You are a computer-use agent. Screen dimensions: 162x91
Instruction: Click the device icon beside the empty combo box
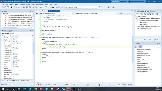pyautogui.click(x=99, y=7)
